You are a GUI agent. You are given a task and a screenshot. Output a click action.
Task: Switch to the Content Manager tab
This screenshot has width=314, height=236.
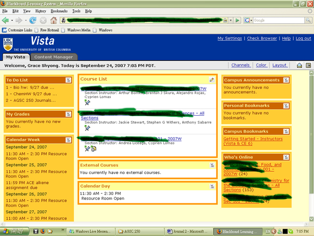(54, 57)
